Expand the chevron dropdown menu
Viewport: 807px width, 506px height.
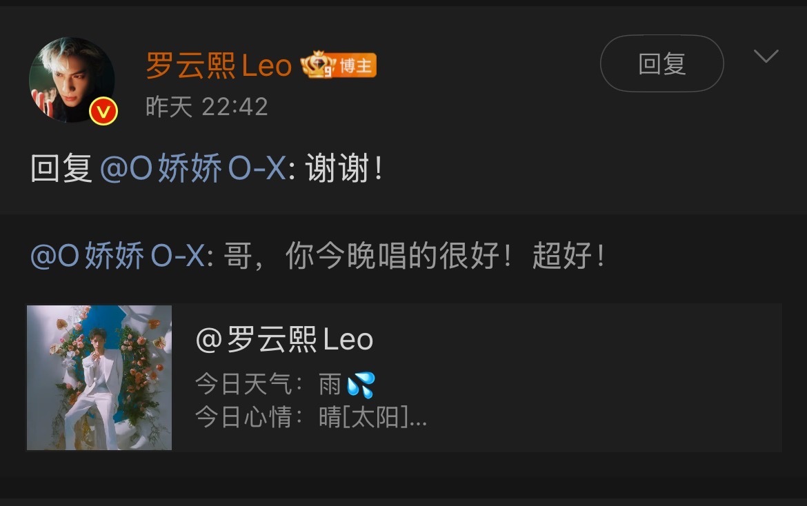(x=766, y=56)
